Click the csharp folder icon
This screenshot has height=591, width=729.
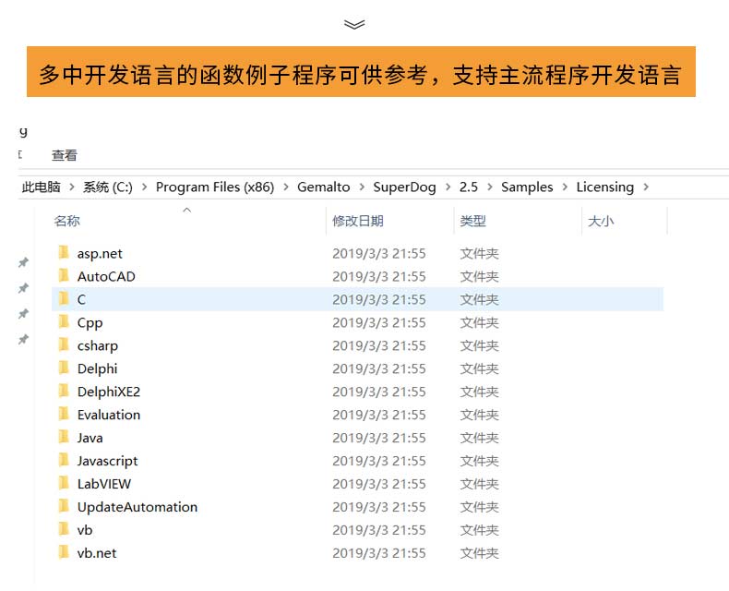pyautogui.click(x=64, y=344)
